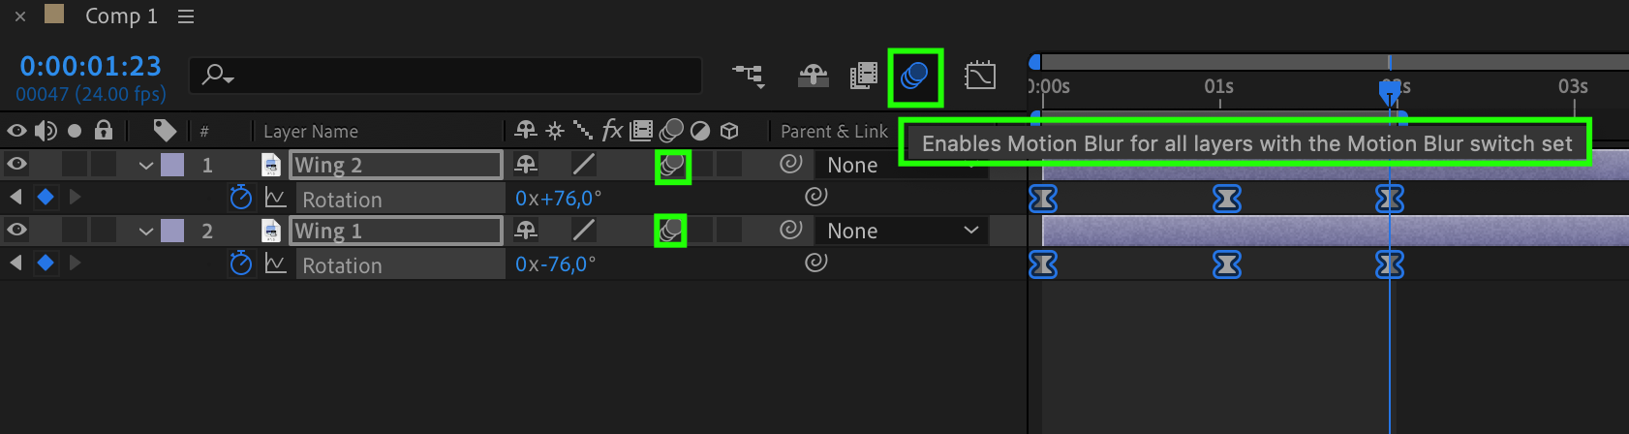Enable the Frame Blending composition switch
The image size is (1629, 434).
pos(863,76)
